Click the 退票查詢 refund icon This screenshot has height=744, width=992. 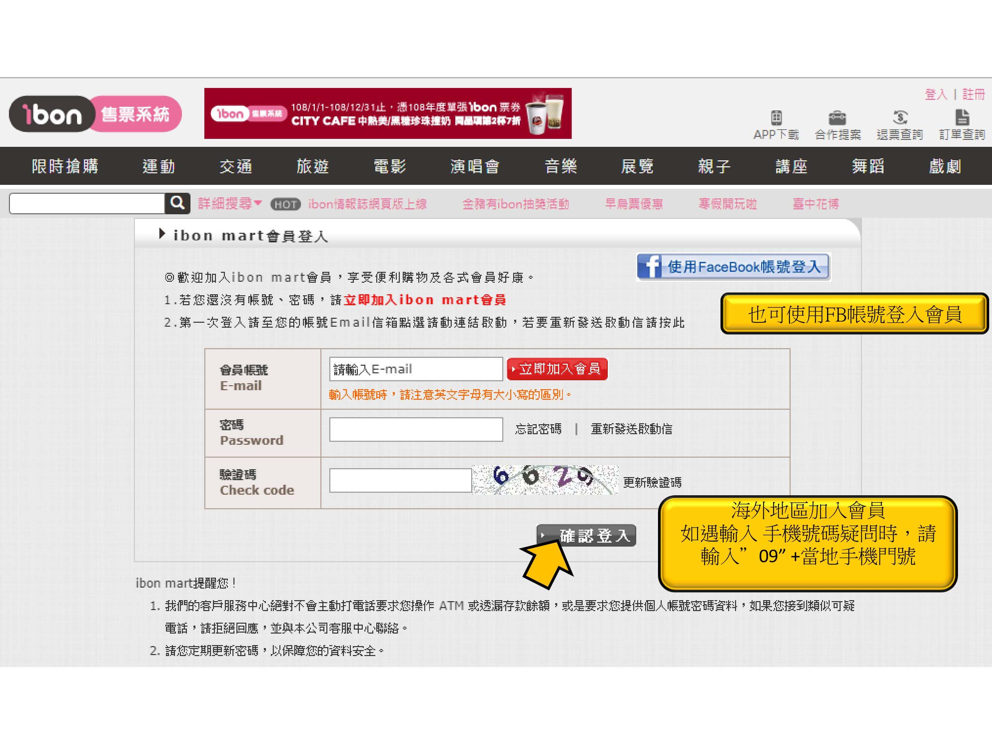pos(900,117)
